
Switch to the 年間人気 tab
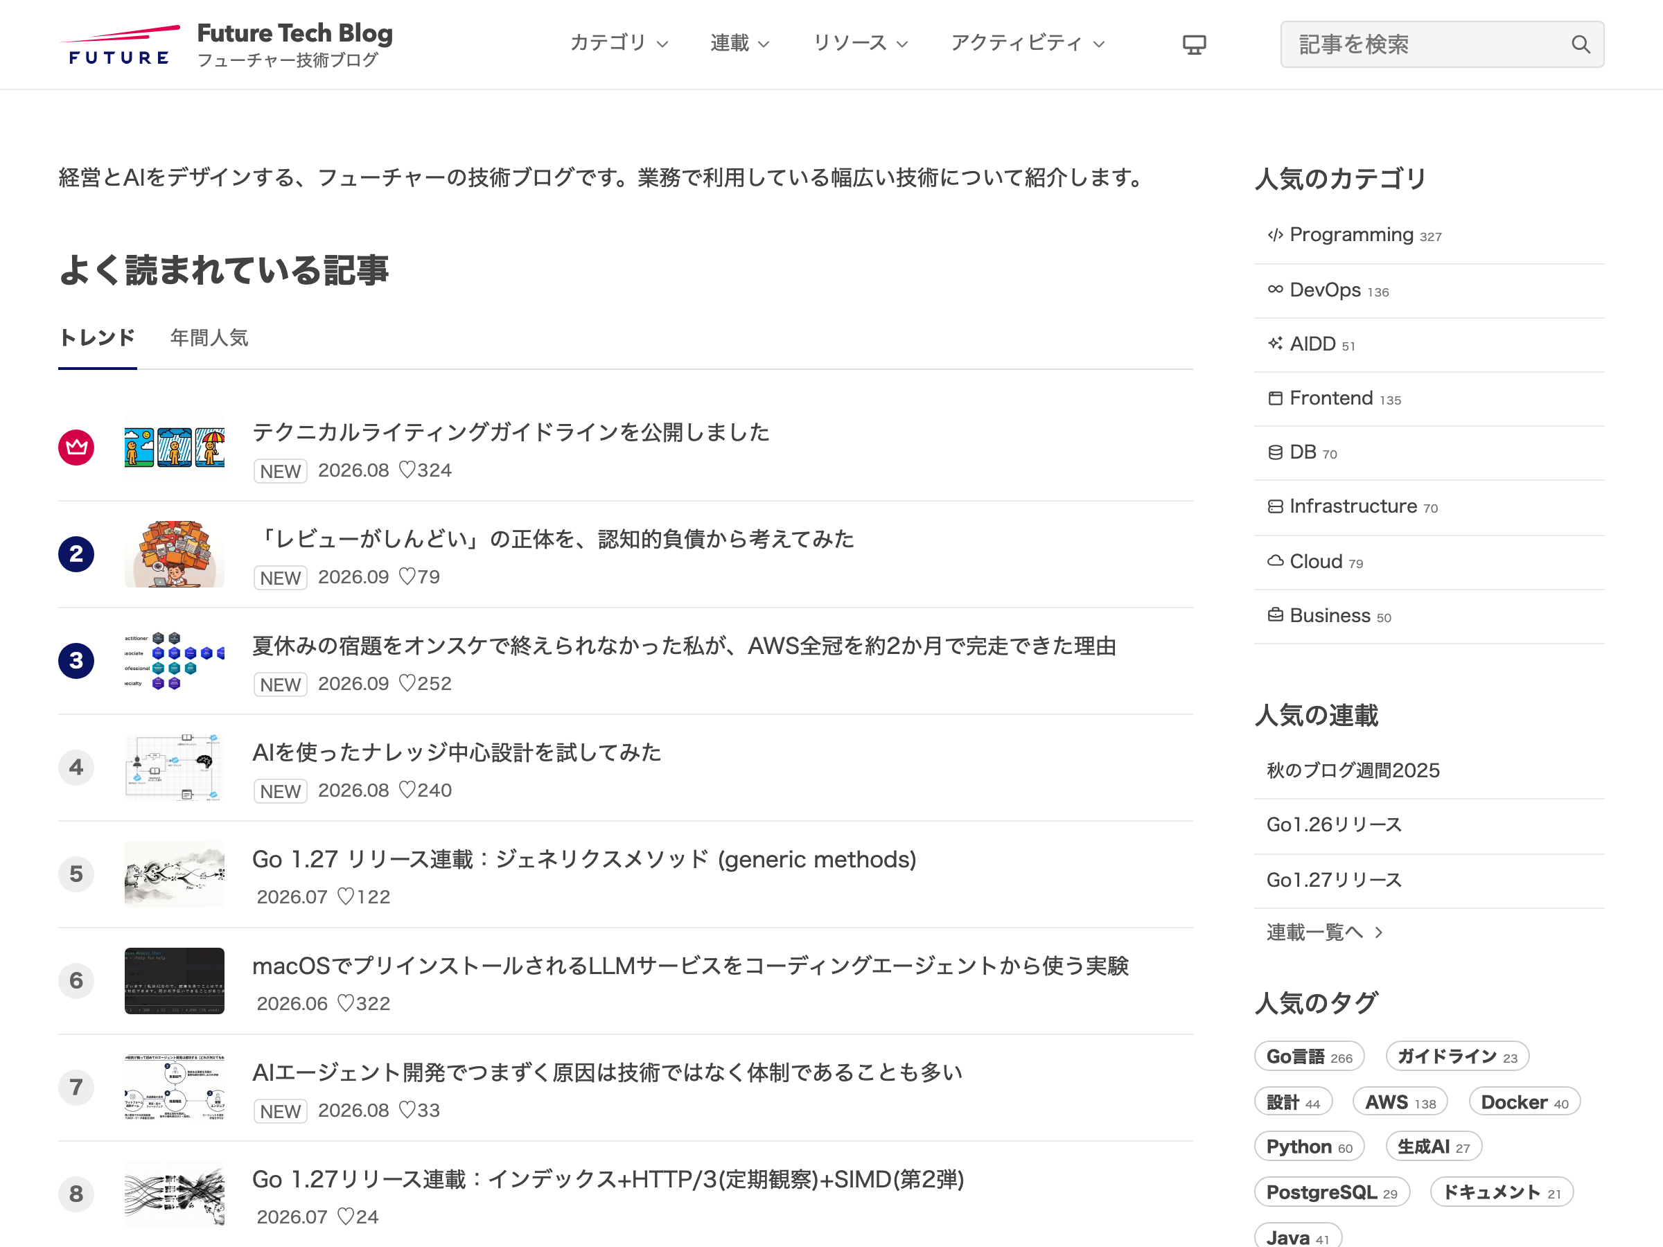point(209,338)
